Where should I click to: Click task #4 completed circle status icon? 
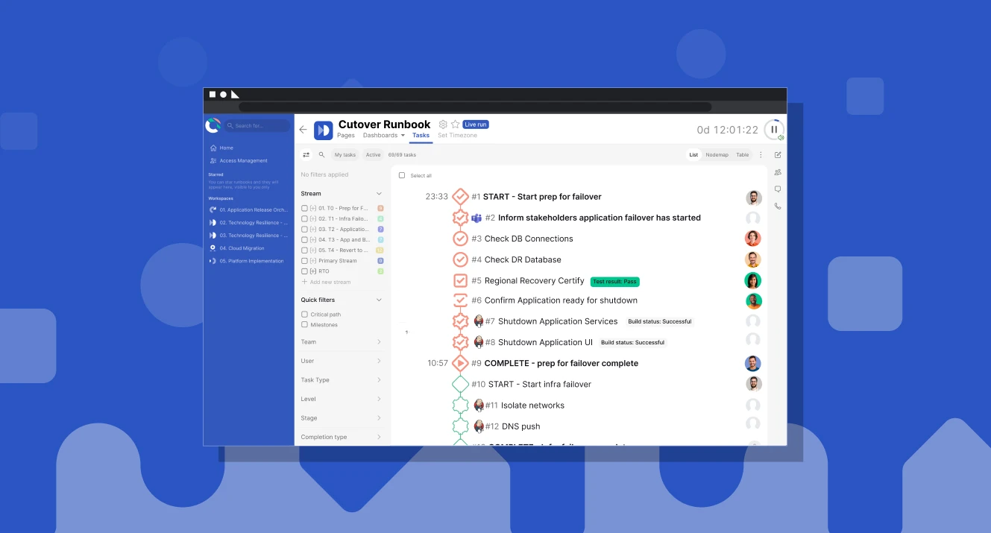point(460,259)
